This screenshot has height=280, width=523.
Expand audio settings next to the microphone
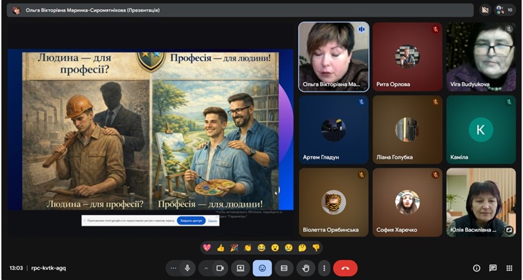pyautogui.click(x=173, y=268)
